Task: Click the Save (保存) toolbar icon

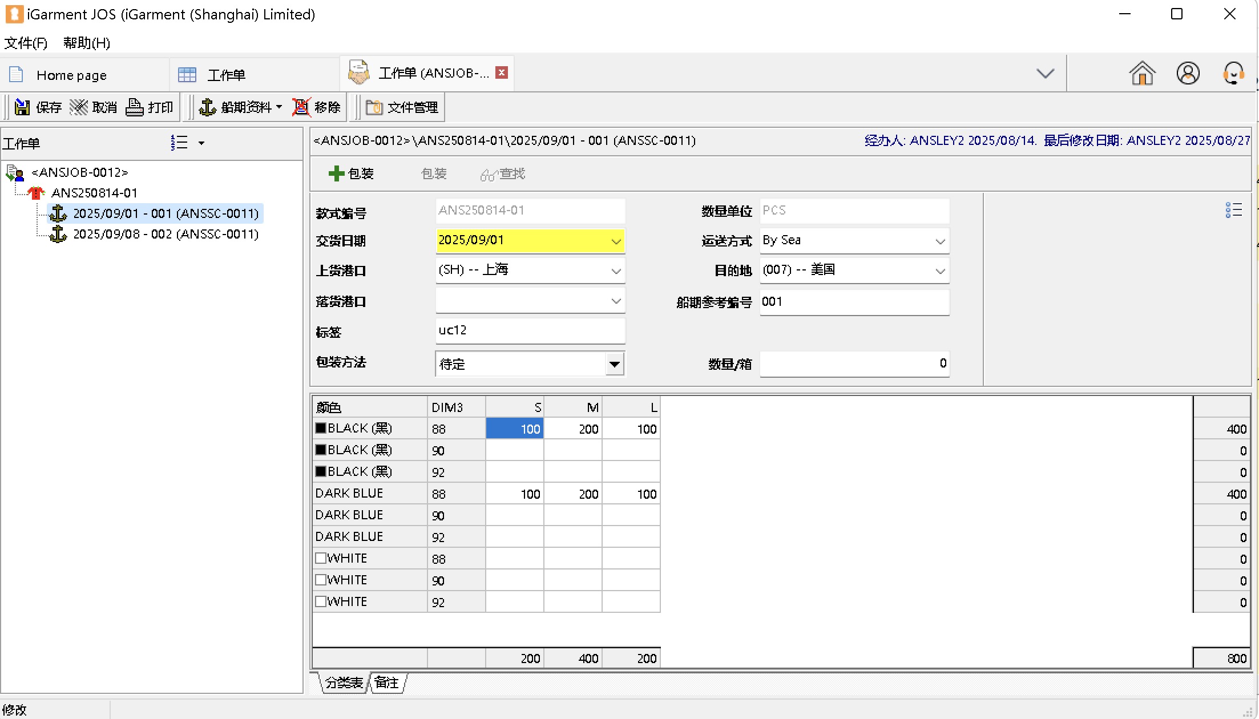Action: tap(23, 107)
